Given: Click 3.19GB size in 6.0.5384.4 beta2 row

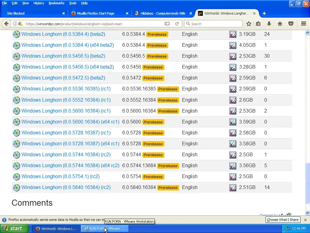Looking at the screenshot, I should tap(247, 34).
